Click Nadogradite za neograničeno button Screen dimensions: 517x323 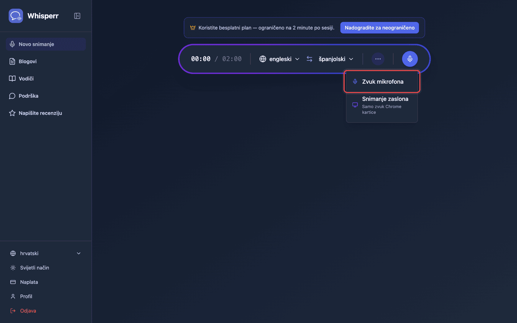(380, 28)
